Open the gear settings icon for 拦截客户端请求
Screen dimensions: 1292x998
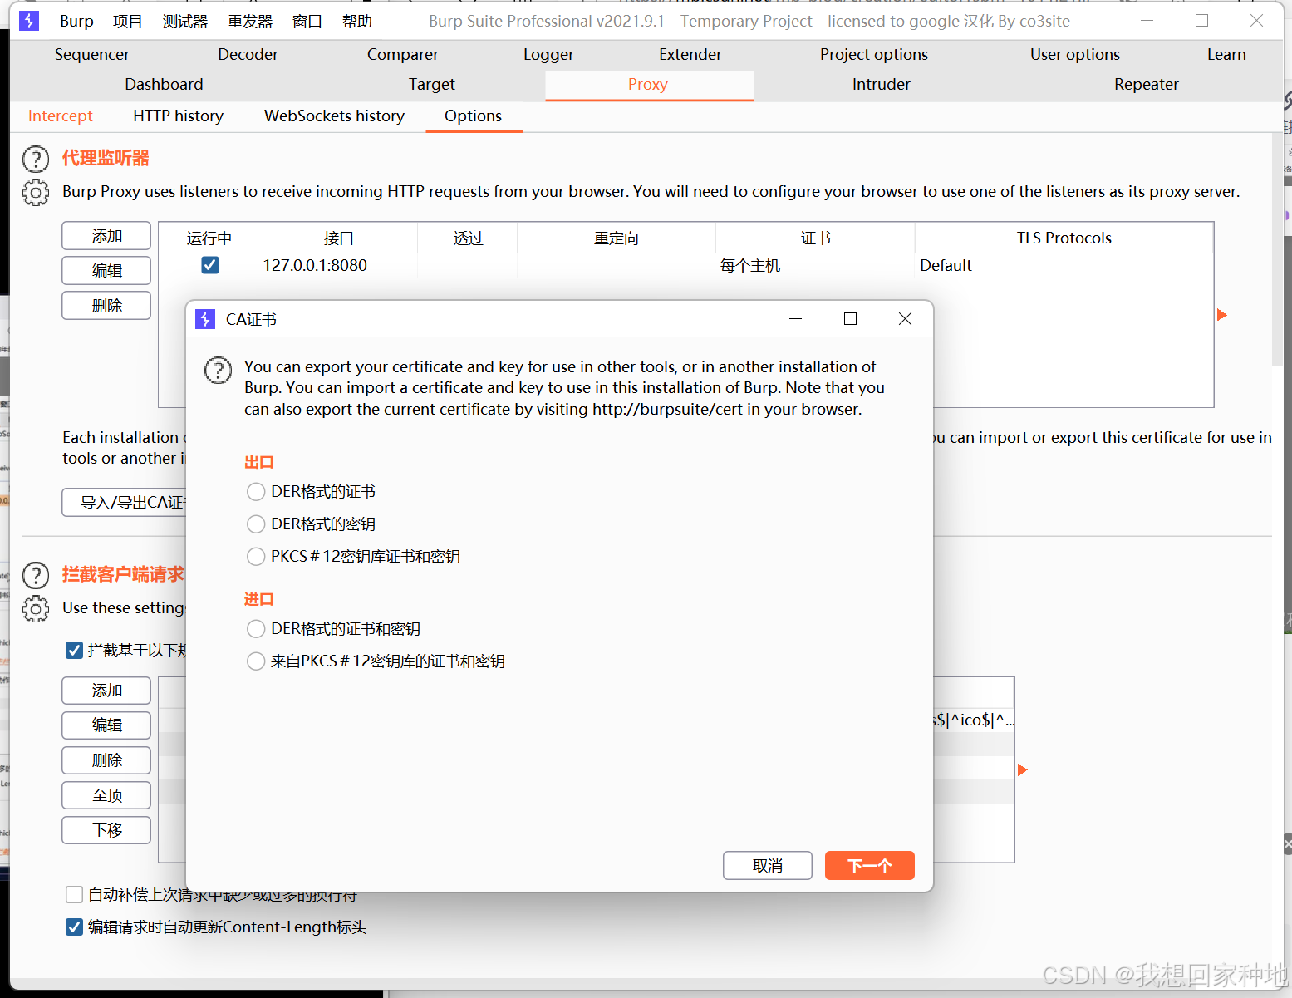[35, 608]
